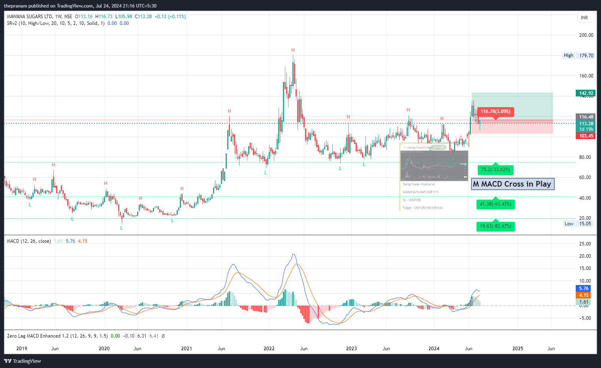Click the 'Swing Trade - Positional' note text
The width and height of the screenshot is (601, 368).
[418, 184]
